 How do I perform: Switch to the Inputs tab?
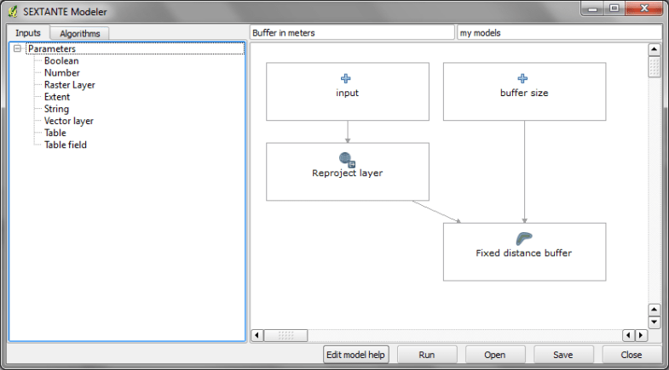(28, 33)
